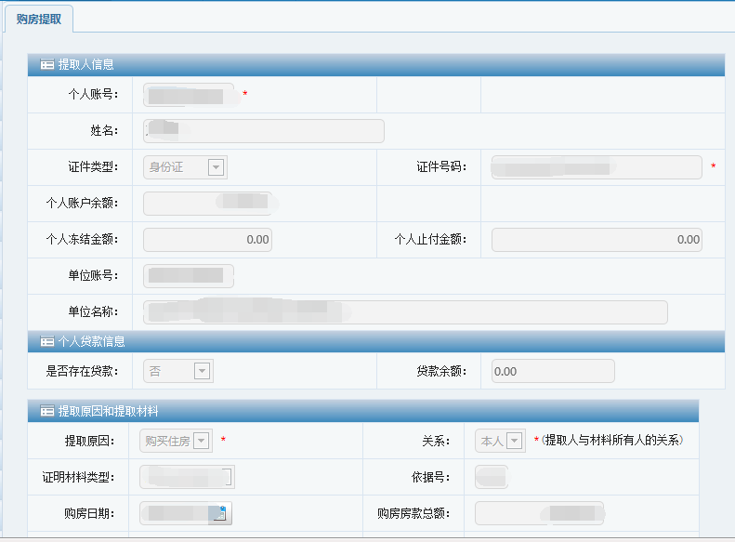
Task: Click the 购房房款总额: label
Action: pyautogui.click(x=413, y=513)
